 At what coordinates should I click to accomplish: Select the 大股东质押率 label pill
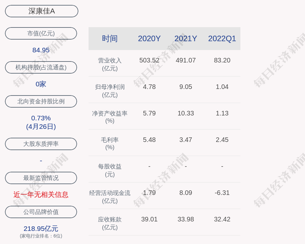point(41,144)
